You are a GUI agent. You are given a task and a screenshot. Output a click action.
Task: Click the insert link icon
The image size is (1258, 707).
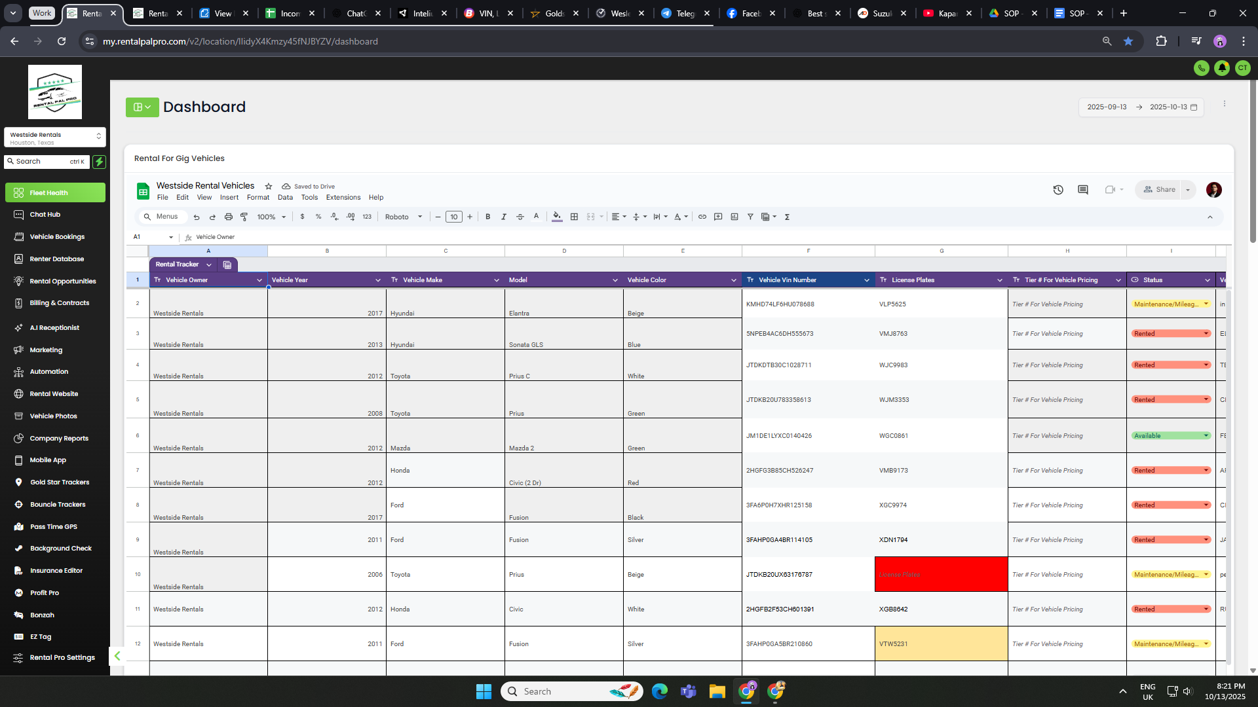coord(702,217)
